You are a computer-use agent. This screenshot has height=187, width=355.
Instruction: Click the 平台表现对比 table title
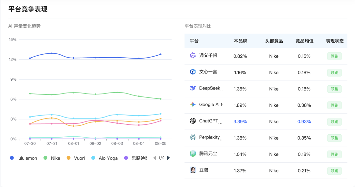click(198, 26)
